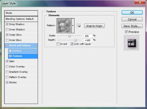Open Blending Options: Default section
The height and width of the screenshot is (109, 147).
pyautogui.click(x=21, y=19)
